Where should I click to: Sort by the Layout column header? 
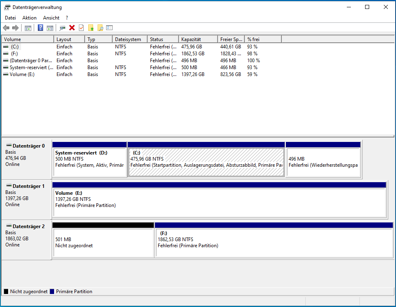pyautogui.click(x=69, y=39)
